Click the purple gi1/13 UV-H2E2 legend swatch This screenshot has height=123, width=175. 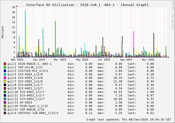[x=5, y=102]
